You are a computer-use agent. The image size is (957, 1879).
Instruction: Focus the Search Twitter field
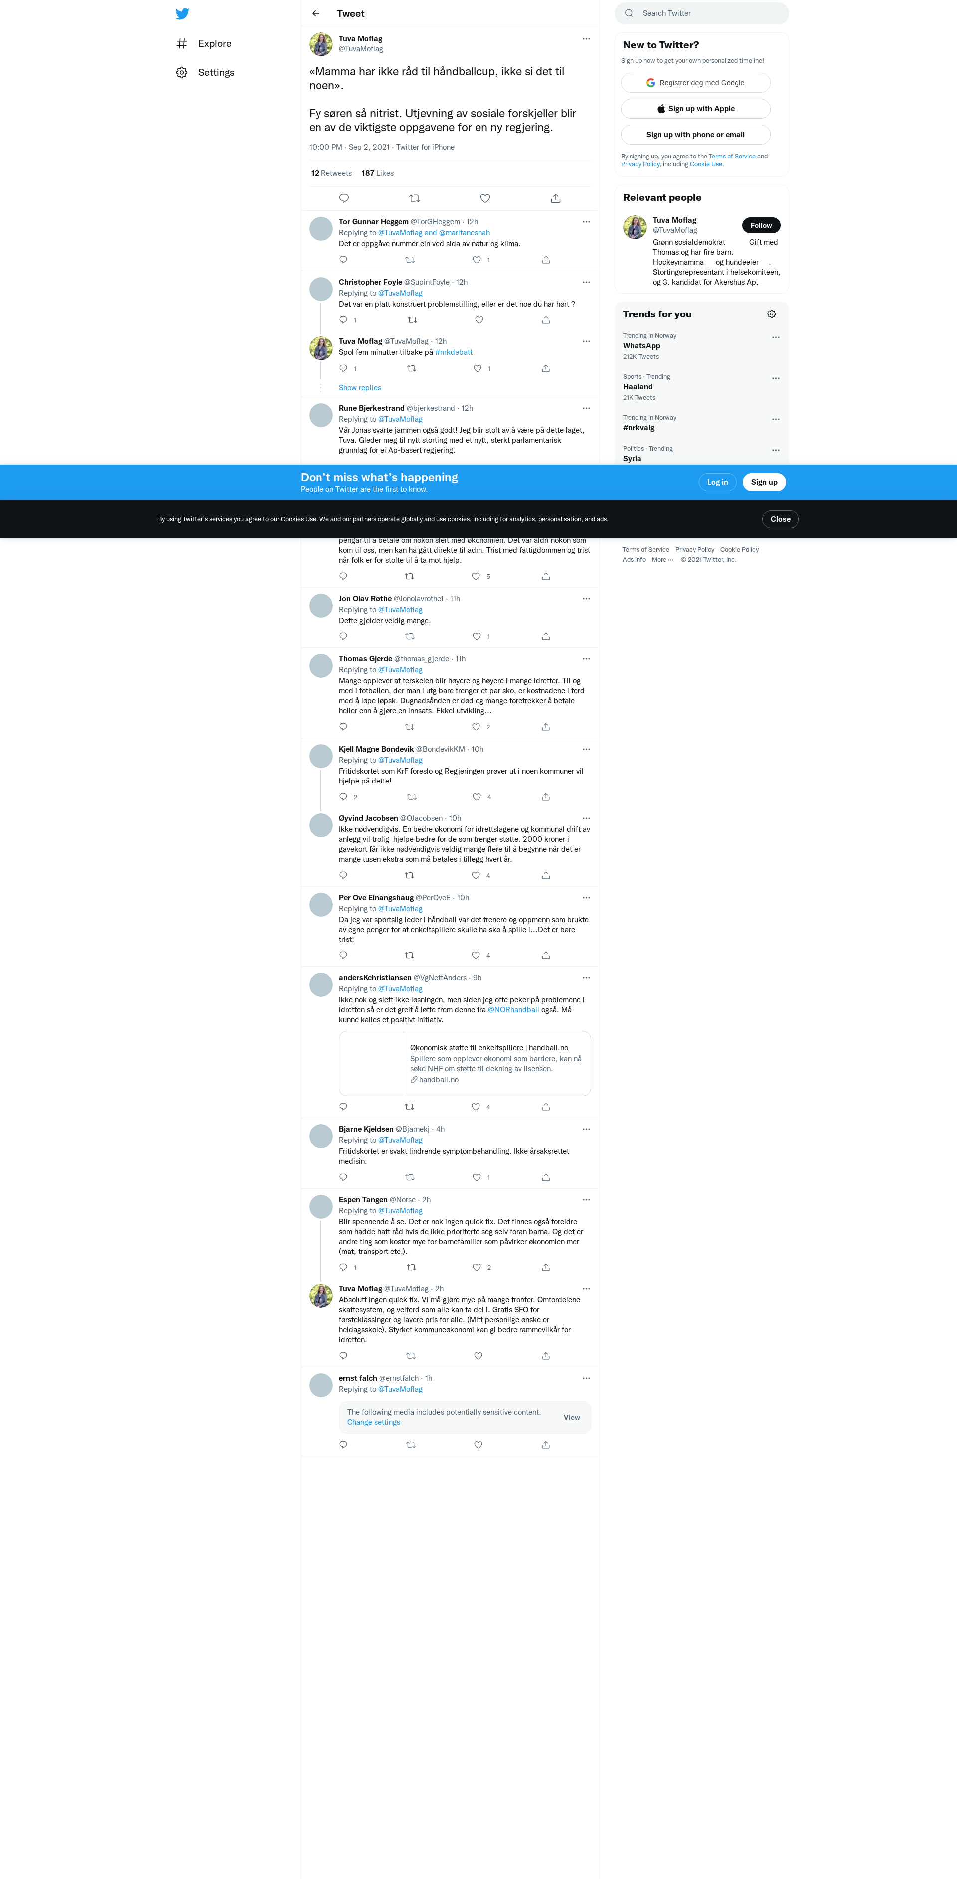pyautogui.click(x=702, y=13)
